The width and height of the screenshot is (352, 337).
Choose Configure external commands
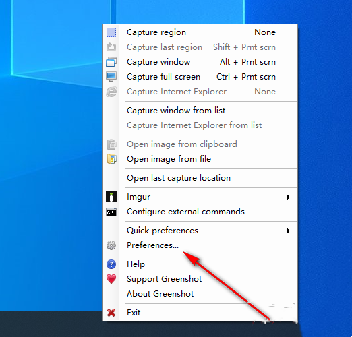click(x=185, y=212)
